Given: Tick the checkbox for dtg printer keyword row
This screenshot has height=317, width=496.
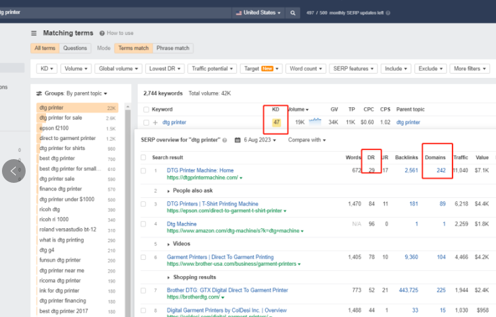Looking at the screenshot, I should pos(145,122).
